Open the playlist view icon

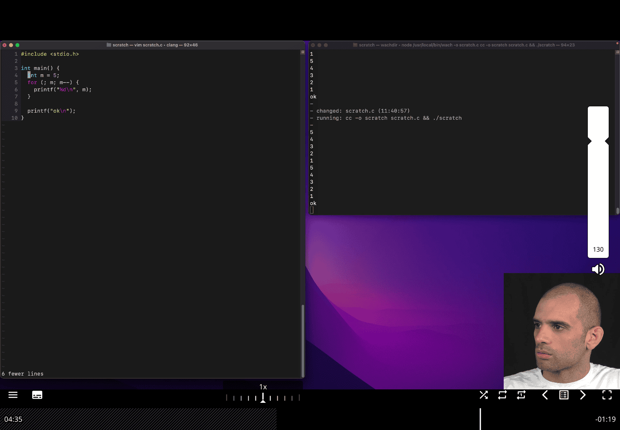[x=564, y=395]
